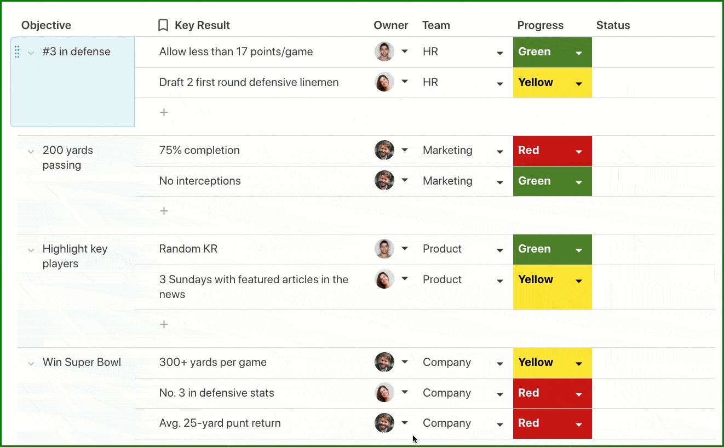Open Team dropdown for 300+ yards per game
The width and height of the screenshot is (724, 447).
tap(500, 364)
